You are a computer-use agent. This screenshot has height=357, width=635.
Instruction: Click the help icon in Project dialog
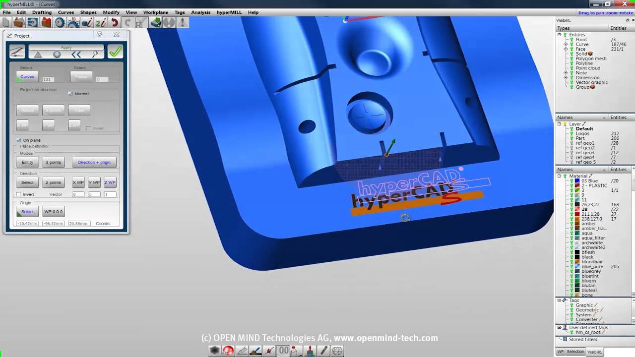point(100,34)
